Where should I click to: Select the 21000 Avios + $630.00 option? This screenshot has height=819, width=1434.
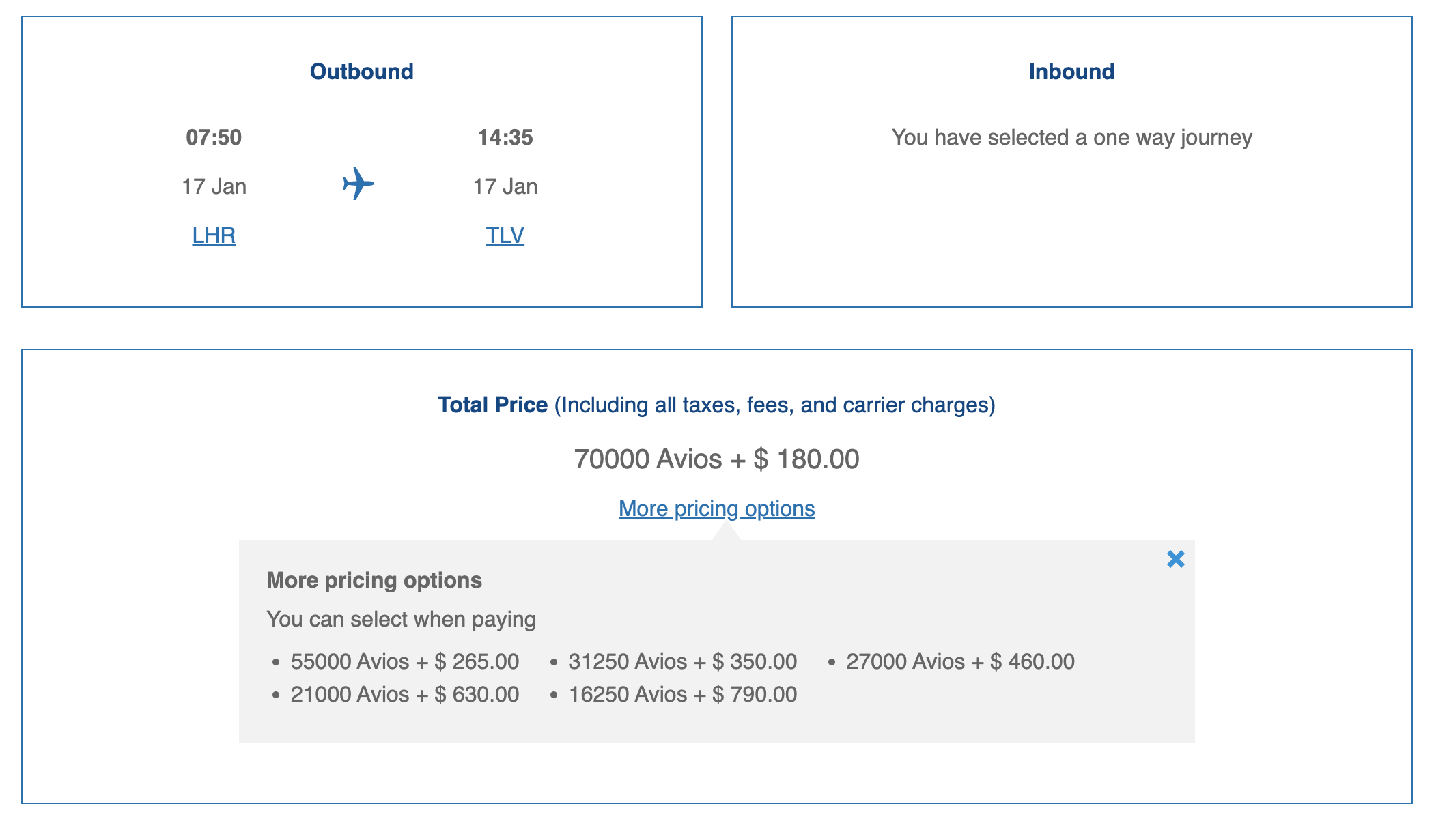click(x=405, y=693)
